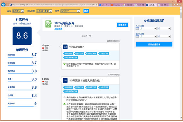The image size is (183, 122).
Task: Click the blue filter button 筛选
Action: pos(86,11)
